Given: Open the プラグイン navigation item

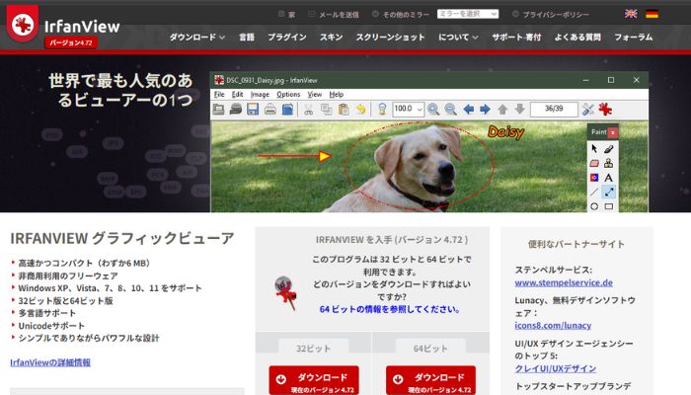Looking at the screenshot, I should (287, 38).
